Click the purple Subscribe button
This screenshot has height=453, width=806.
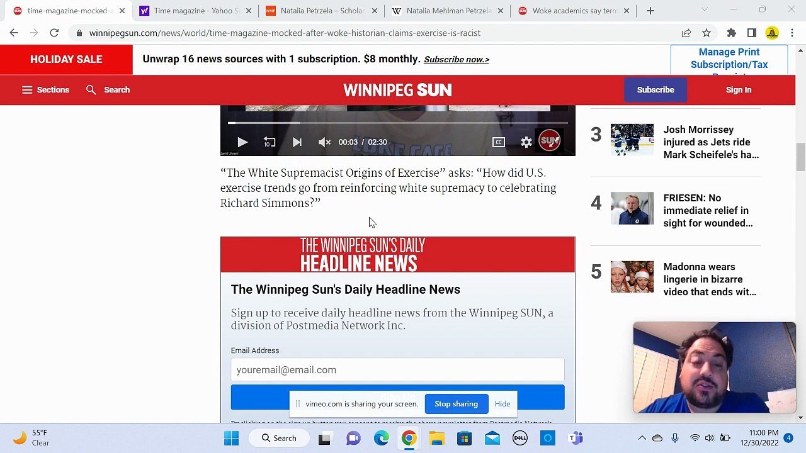(x=656, y=90)
